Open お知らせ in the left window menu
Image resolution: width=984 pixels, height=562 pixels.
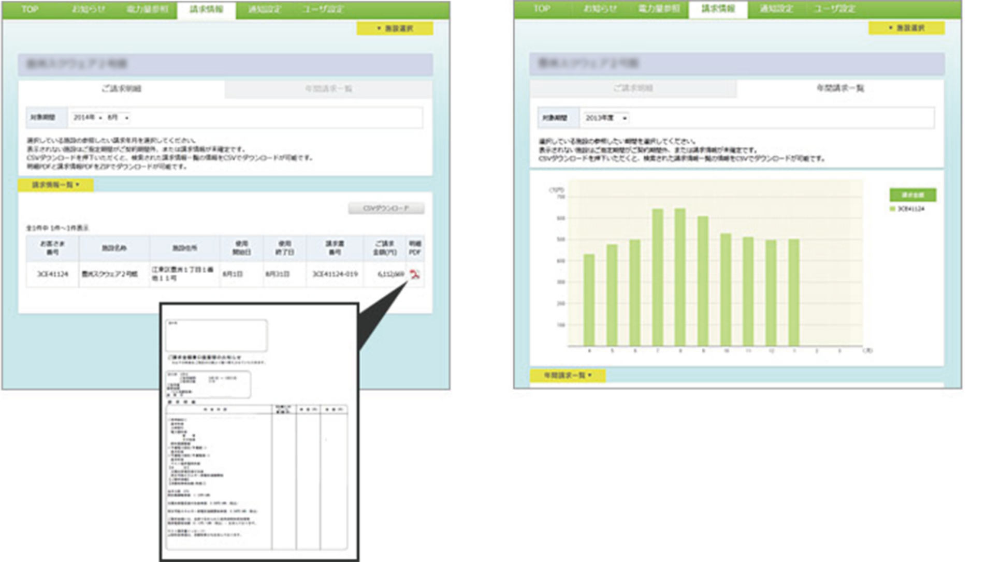pyautogui.click(x=89, y=9)
